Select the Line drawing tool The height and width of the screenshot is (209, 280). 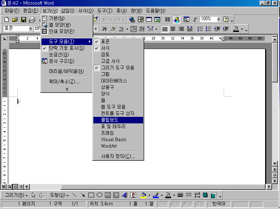(x=74, y=195)
